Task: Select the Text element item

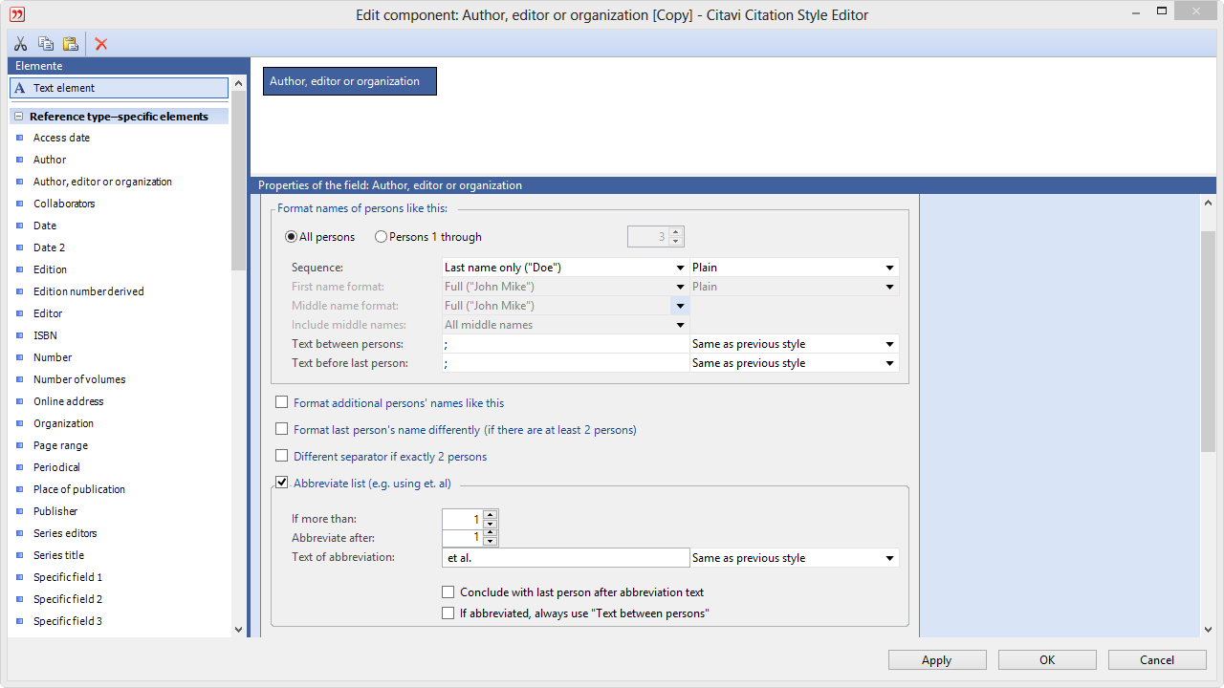Action: tap(119, 88)
